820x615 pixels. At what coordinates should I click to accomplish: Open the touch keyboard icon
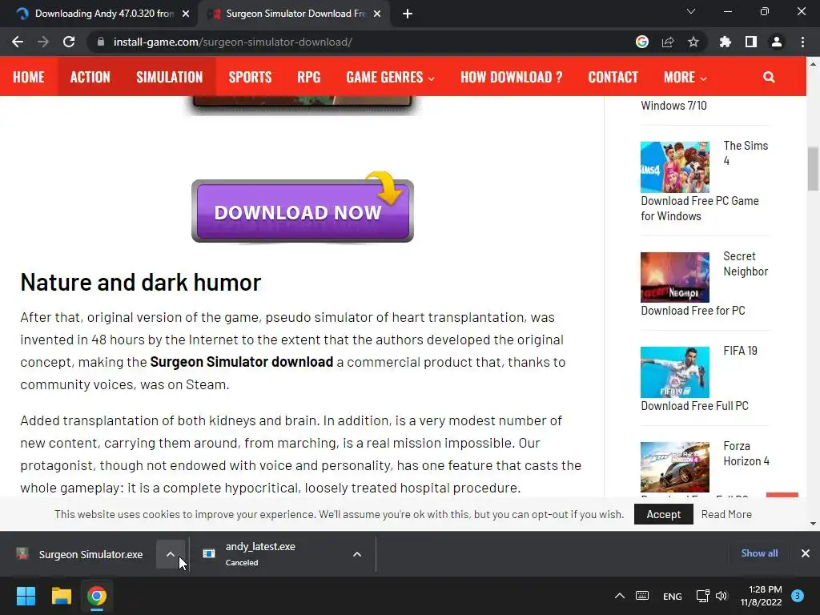coord(642,596)
